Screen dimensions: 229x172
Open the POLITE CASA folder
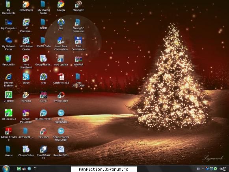tap(43, 40)
